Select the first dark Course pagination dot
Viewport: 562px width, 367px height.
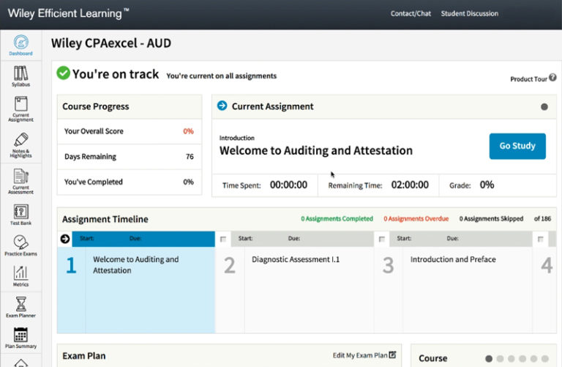[489, 358]
